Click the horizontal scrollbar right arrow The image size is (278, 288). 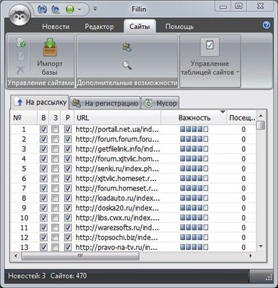[250, 255]
